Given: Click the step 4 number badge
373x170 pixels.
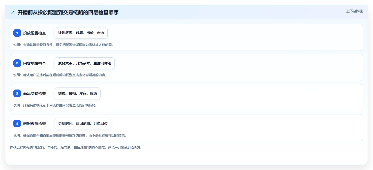Looking at the screenshot, I should click(x=17, y=123).
